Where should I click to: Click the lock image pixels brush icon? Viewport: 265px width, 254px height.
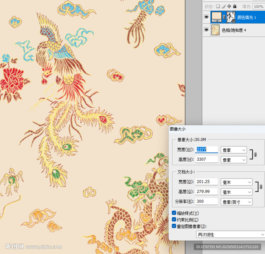[x=223, y=6]
